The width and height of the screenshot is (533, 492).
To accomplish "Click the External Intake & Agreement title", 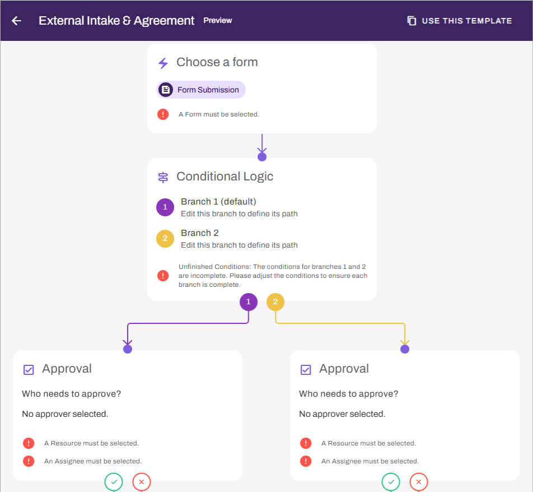I will 116,21.
